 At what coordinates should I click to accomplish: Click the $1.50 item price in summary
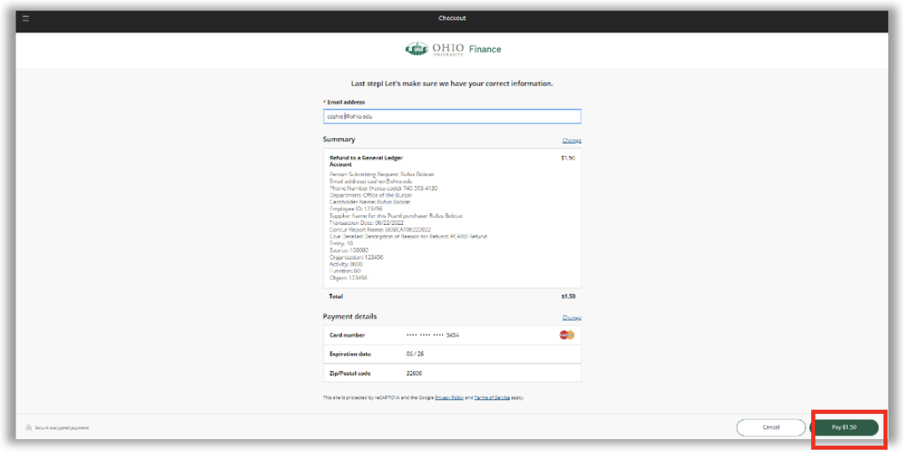click(x=567, y=157)
